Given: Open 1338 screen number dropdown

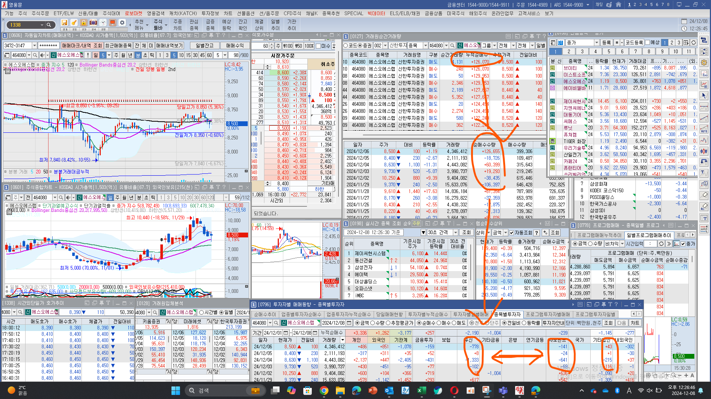Looking at the screenshot, I should 41,25.
